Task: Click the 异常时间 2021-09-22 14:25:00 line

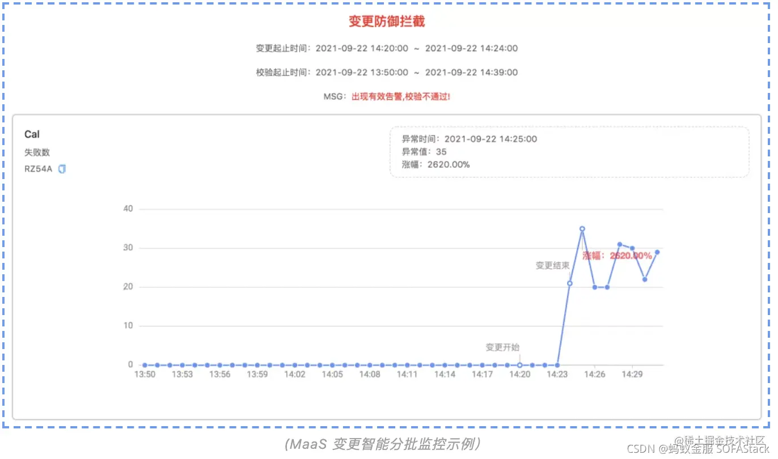Action: tap(470, 139)
